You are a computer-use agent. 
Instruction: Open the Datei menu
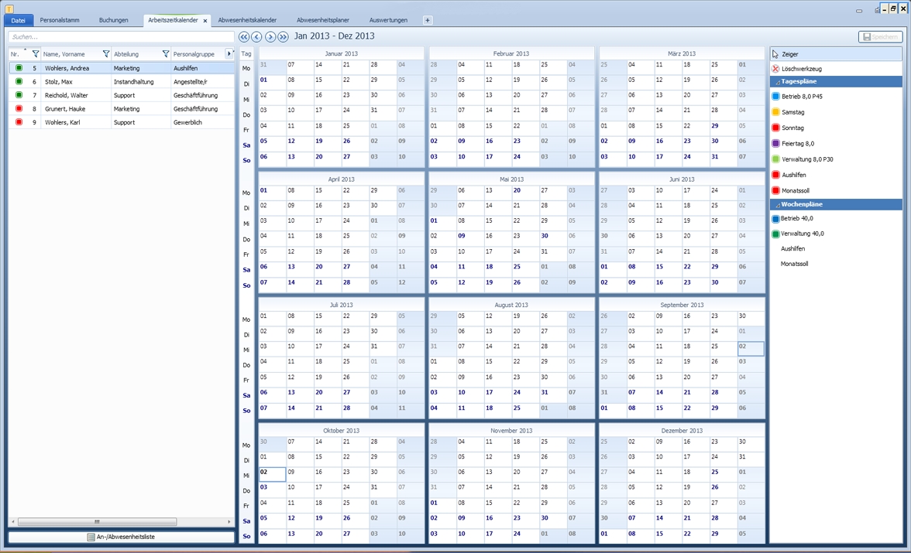pyautogui.click(x=19, y=20)
